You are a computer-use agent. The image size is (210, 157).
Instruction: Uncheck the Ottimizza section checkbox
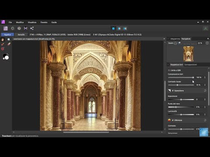tap(173, 120)
